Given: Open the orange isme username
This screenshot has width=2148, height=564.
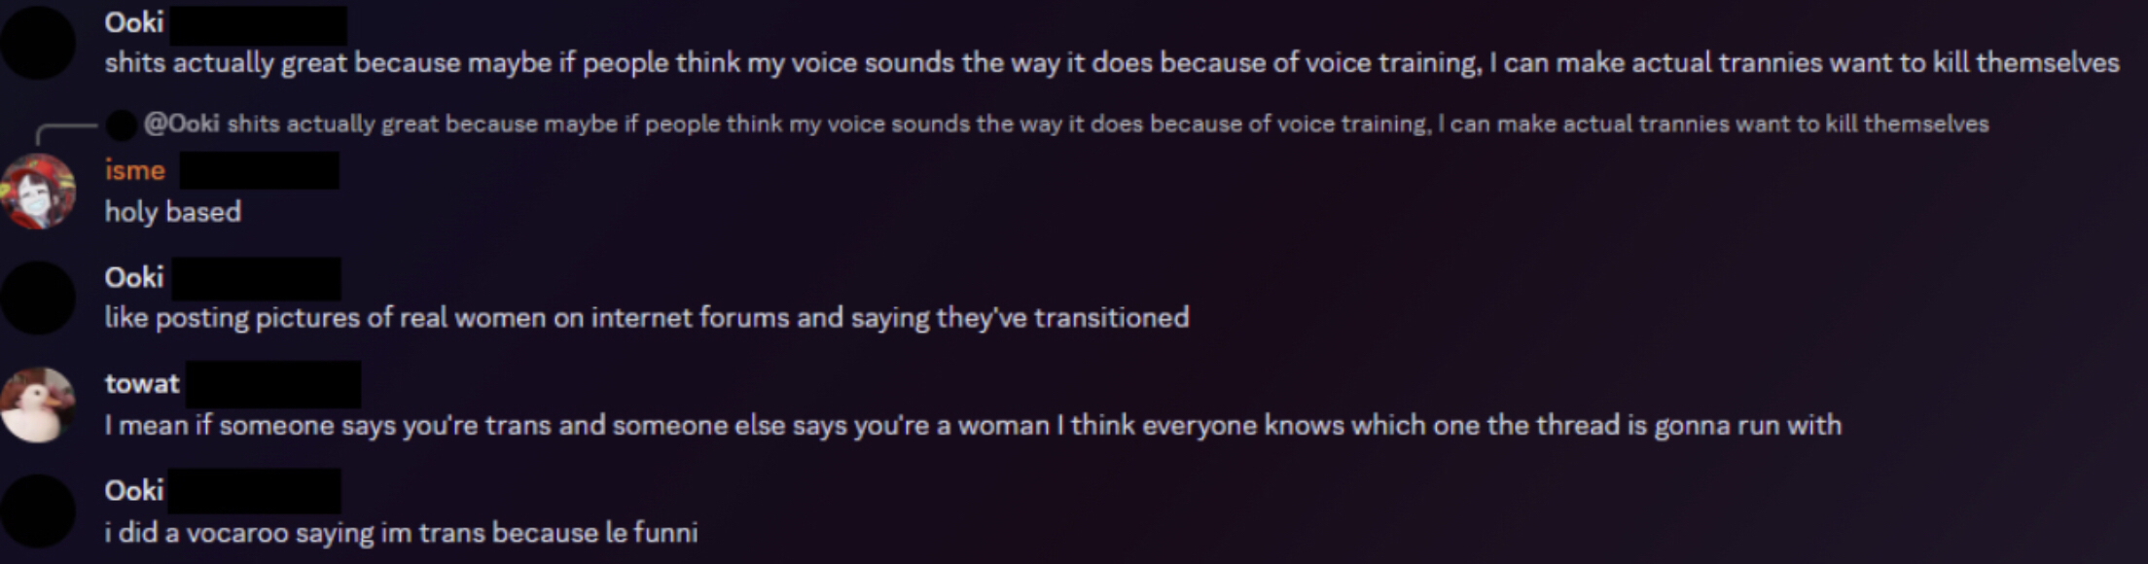Looking at the screenshot, I should point(135,170).
